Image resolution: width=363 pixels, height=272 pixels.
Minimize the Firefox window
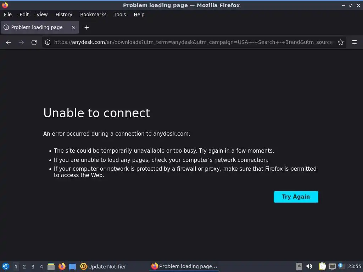[344, 5]
